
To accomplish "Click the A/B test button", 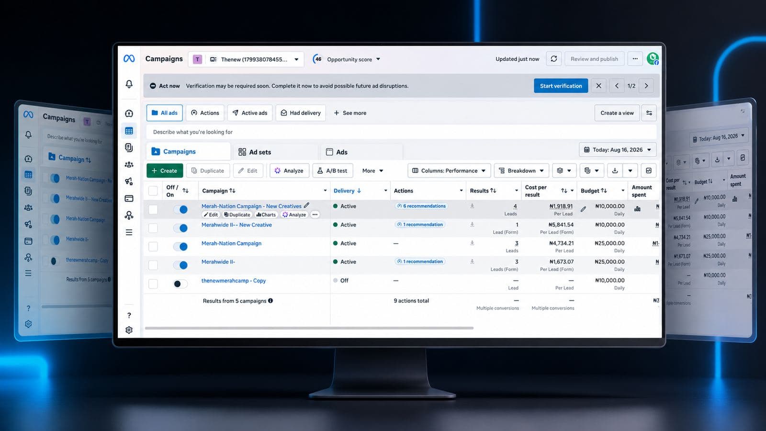I will click(x=333, y=170).
